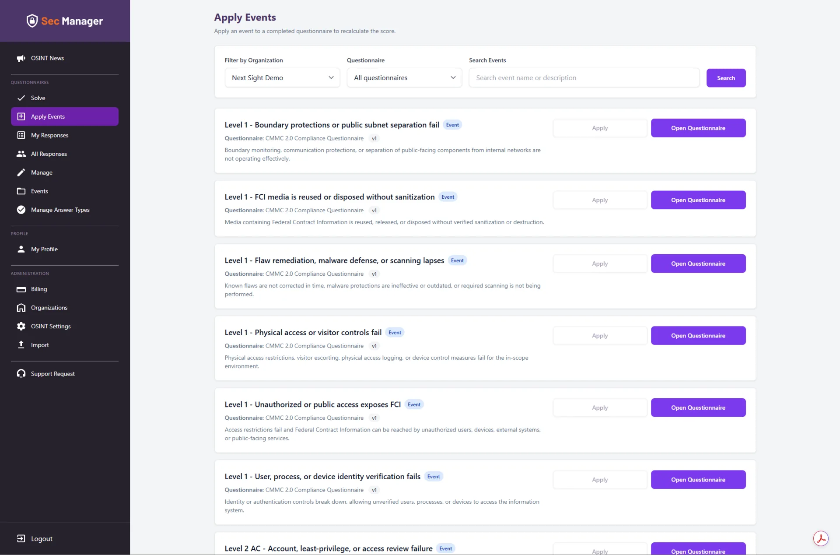The width and height of the screenshot is (840, 555).
Task: Apply the Flaw remediation event
Action: coord(600,263)
